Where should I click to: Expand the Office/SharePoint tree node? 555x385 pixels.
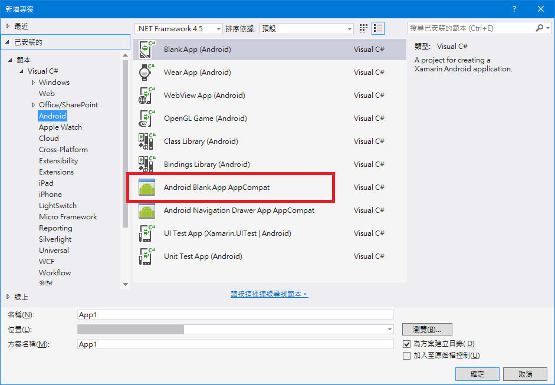coord(33,105)
